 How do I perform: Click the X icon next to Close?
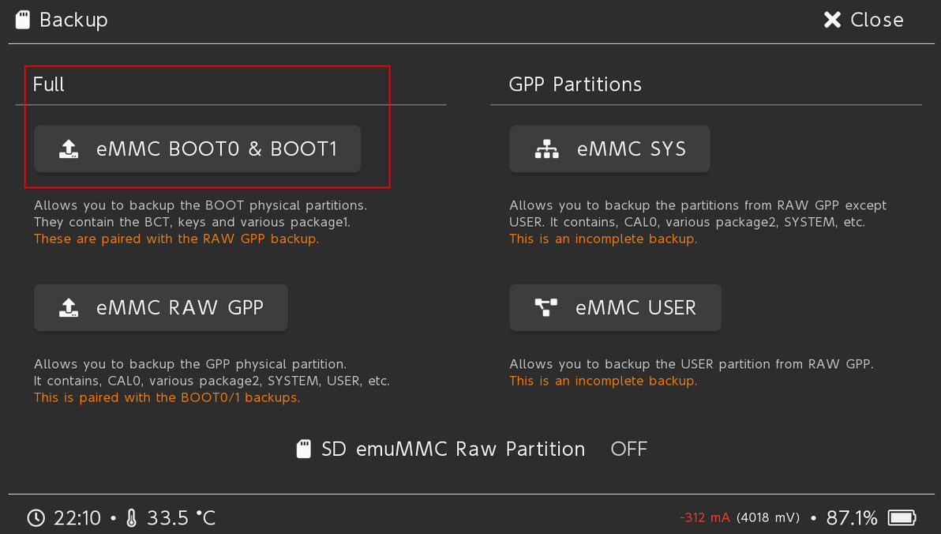click(832, 20)
